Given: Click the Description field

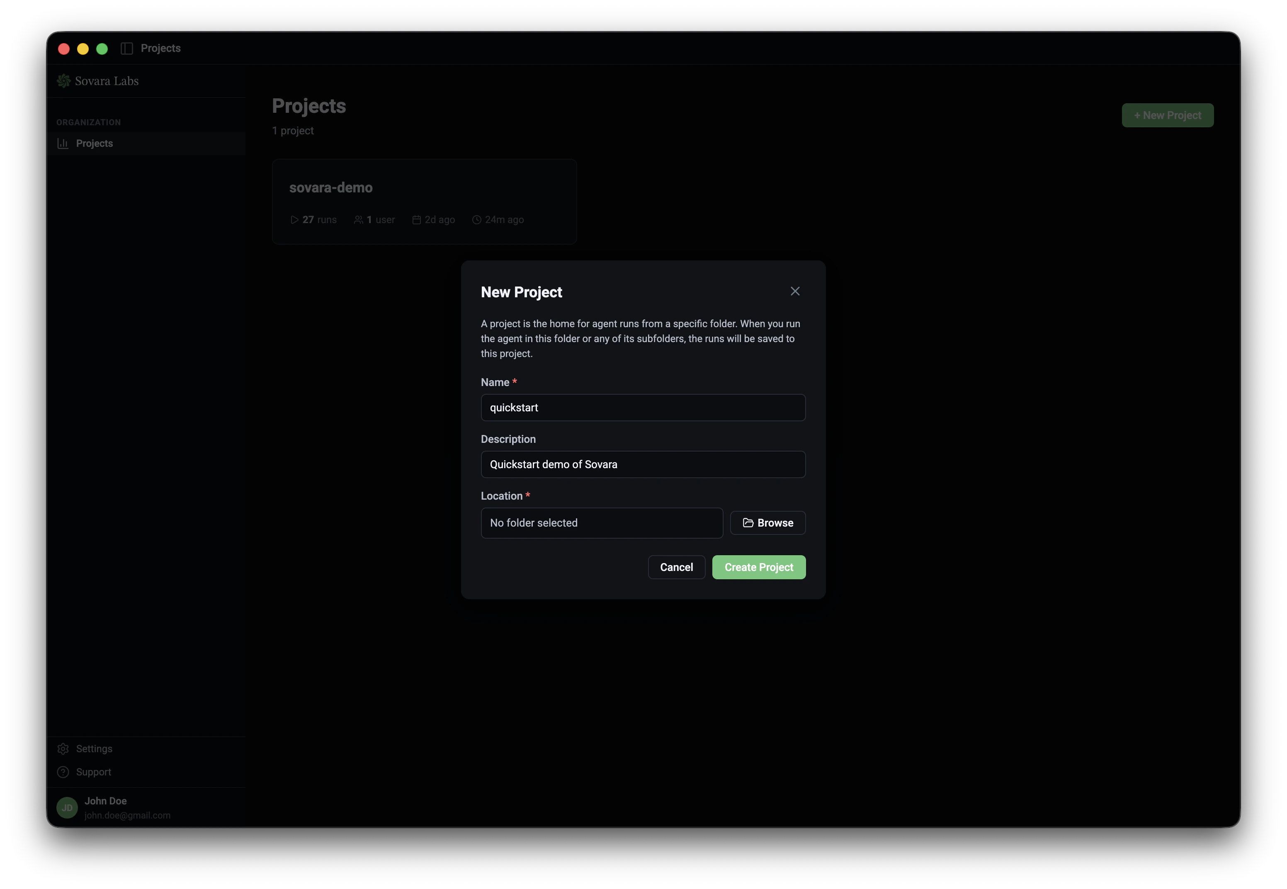Looking at the screenshot, I should (x=643, y=464).
